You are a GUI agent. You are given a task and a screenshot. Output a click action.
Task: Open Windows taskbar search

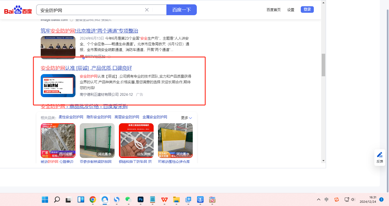(x=57, y=200)
